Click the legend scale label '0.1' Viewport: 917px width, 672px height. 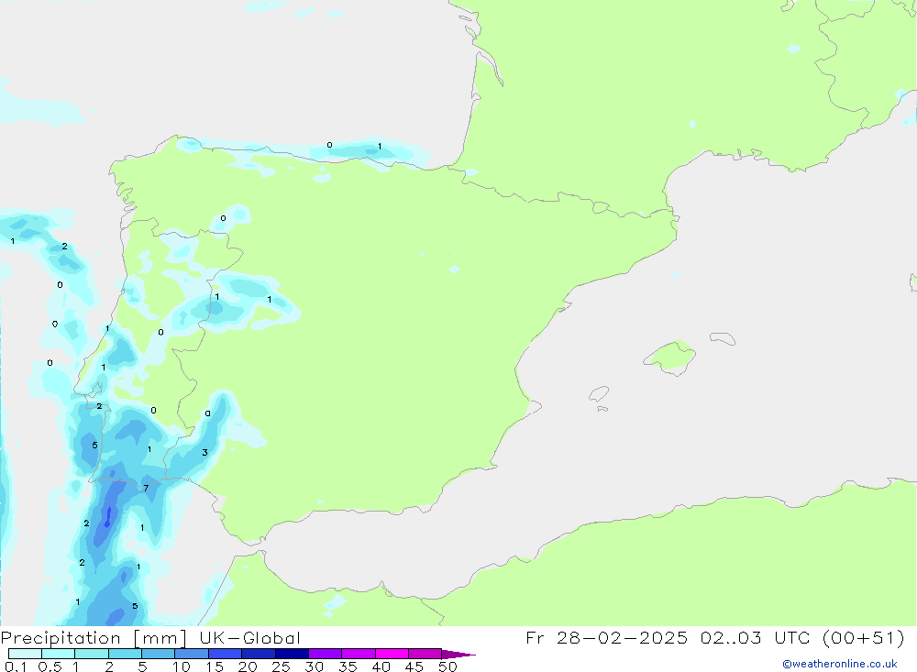pyautogui.click(x=16, y=666)
